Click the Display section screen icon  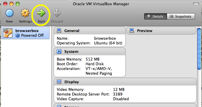(59, 82)
